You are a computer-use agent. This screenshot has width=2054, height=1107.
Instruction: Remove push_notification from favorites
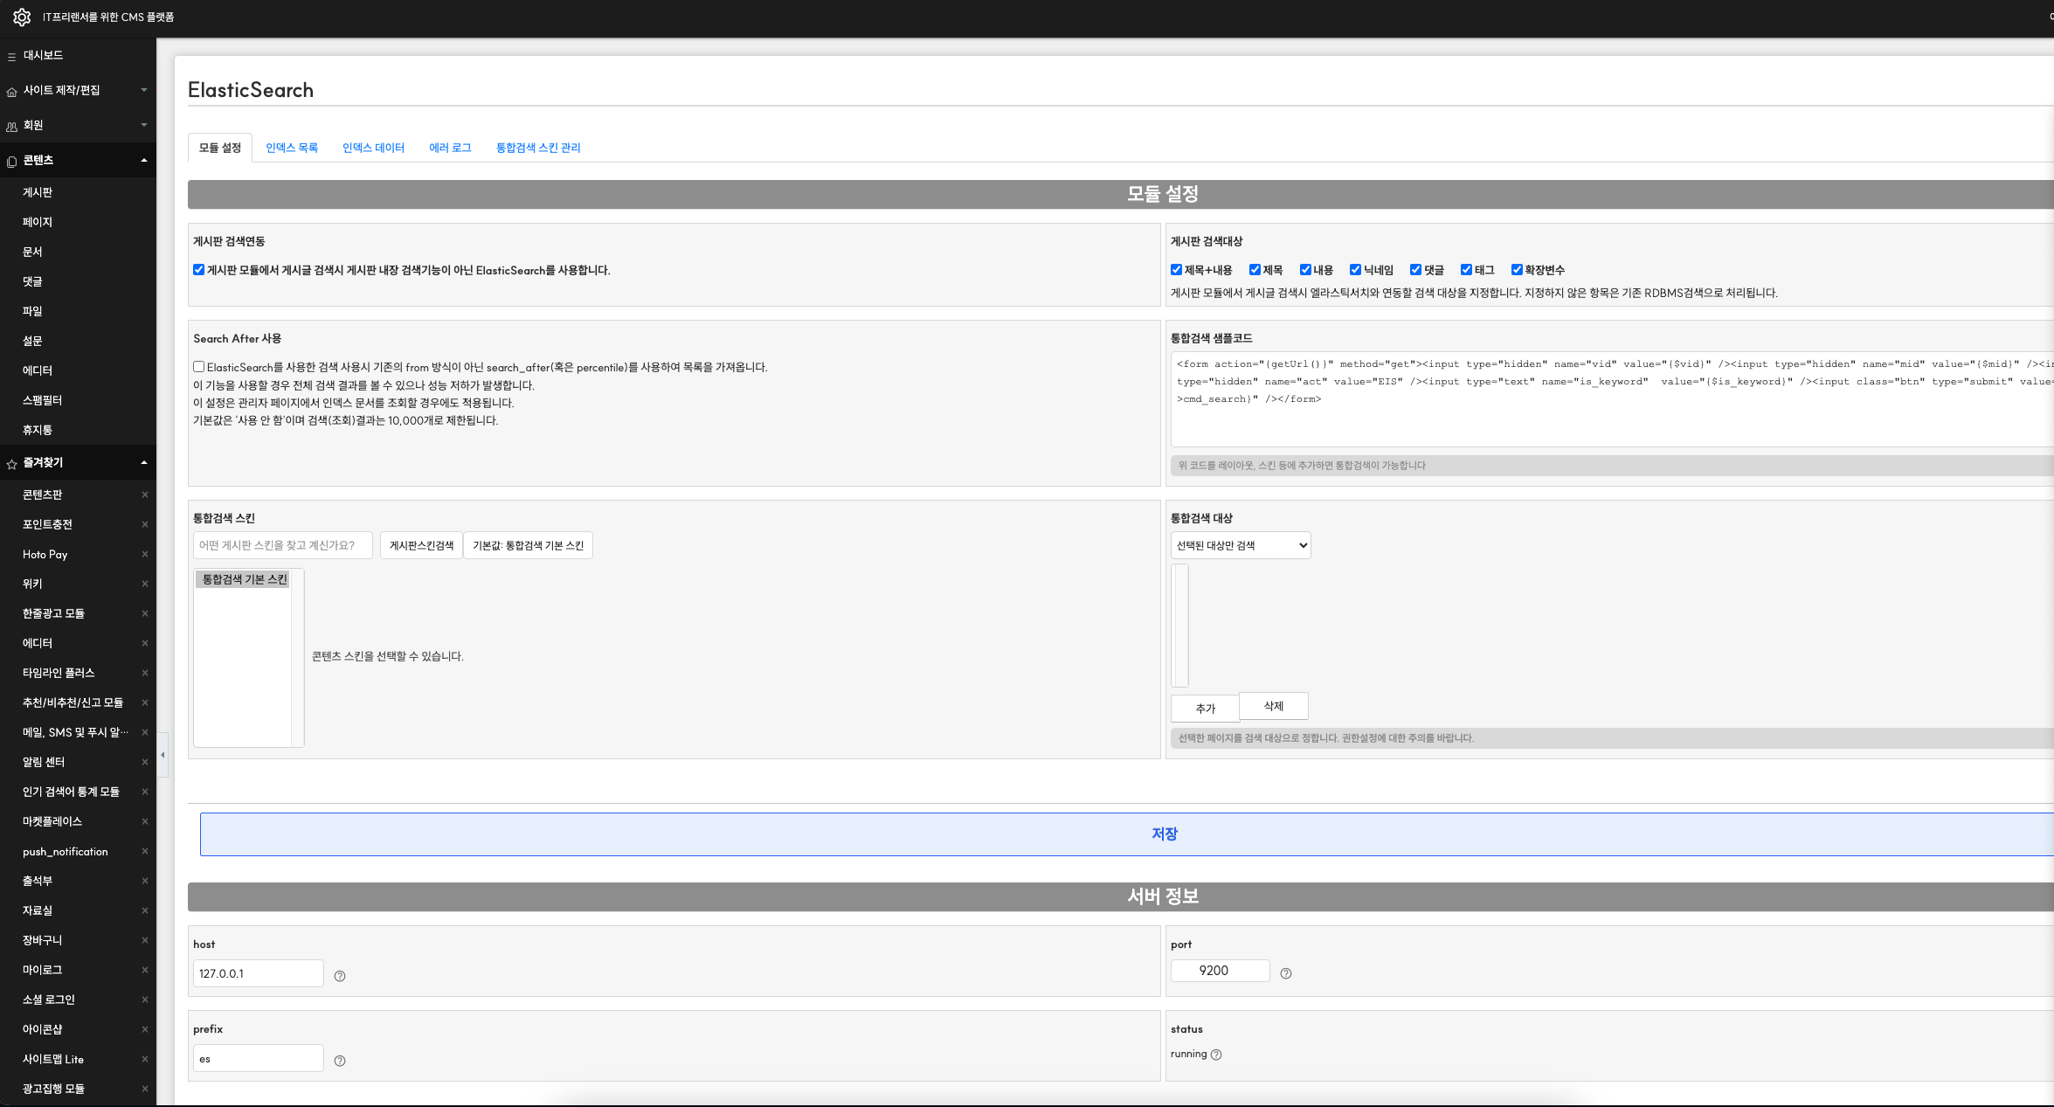point(145,851)
